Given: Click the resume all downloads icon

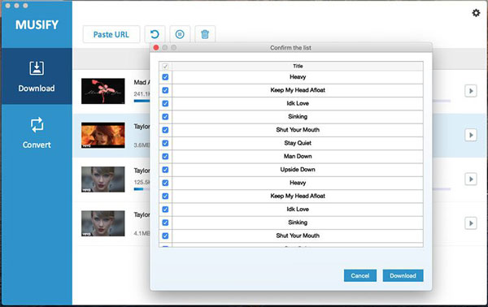Looking at the screenshot, I should tap(155, 34).
